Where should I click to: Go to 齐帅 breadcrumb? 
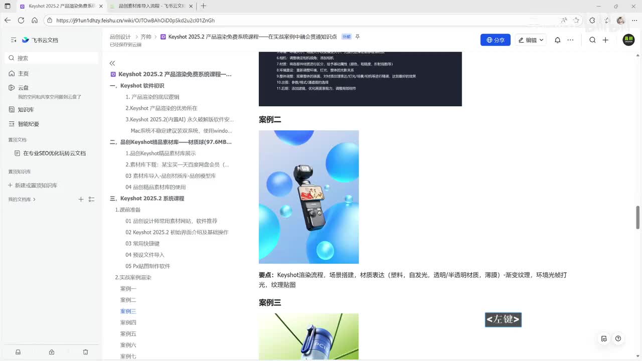click(x=146, y=37)
